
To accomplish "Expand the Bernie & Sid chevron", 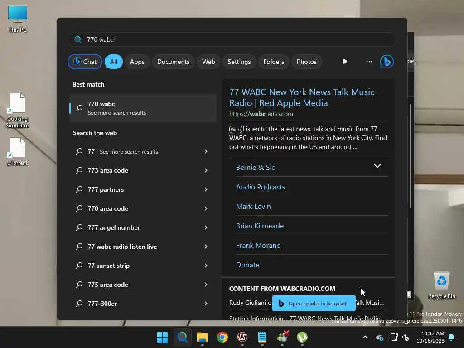I will [x=377, y=166].
